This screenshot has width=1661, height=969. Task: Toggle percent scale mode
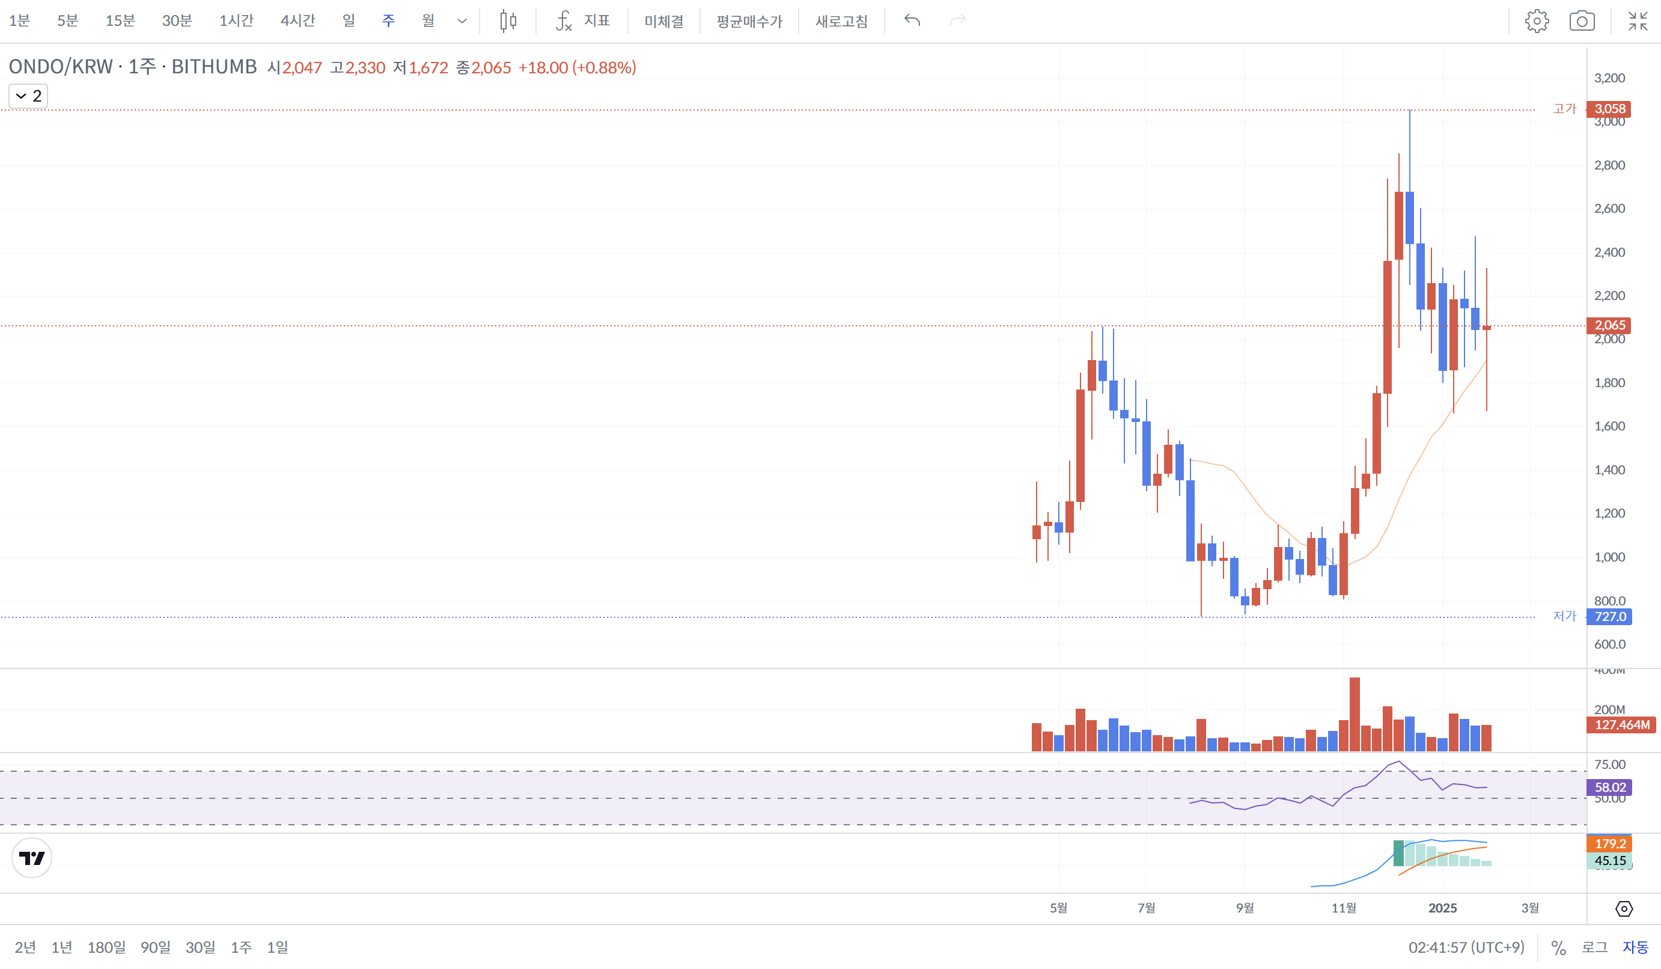tap(1558, 947)
